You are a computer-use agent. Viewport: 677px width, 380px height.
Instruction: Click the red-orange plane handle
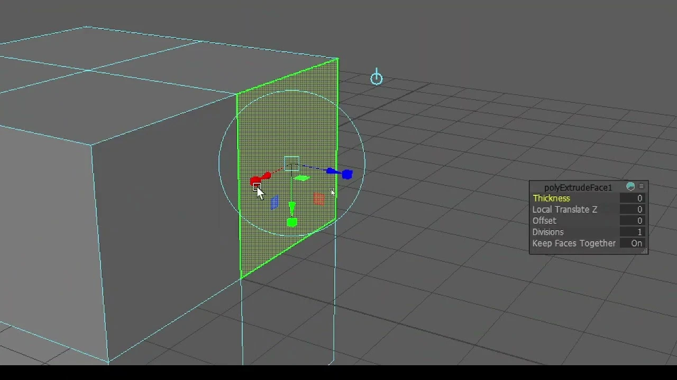[x=319, y=198]
